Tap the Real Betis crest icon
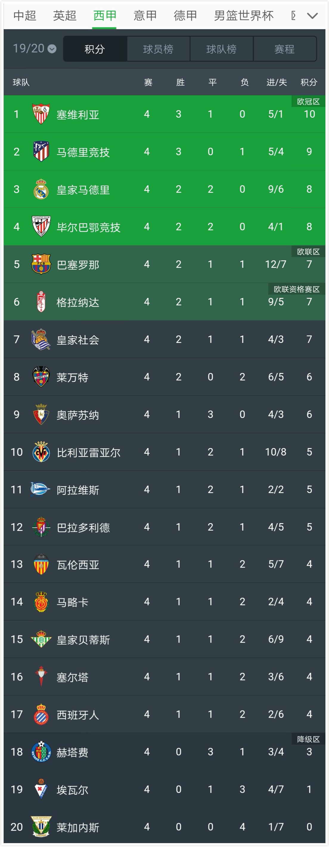 pos(41,639)
